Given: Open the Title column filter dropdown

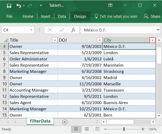Looking at the screenshot, I should pyautogui.click(x=55, y=40).
